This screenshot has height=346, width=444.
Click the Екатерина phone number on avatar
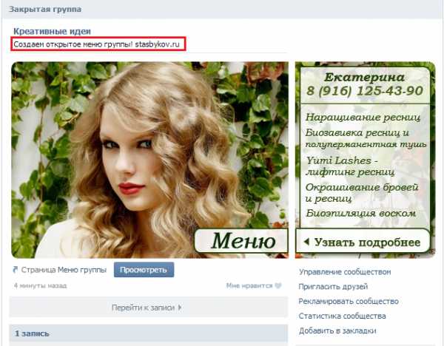click(x=365, y=91)
